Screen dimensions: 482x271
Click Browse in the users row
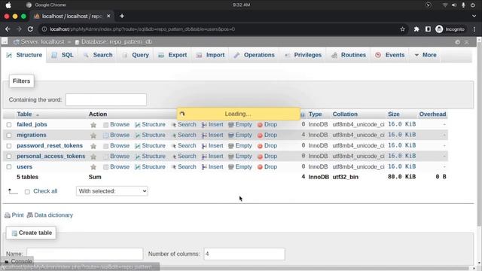(x=117, y=166)
